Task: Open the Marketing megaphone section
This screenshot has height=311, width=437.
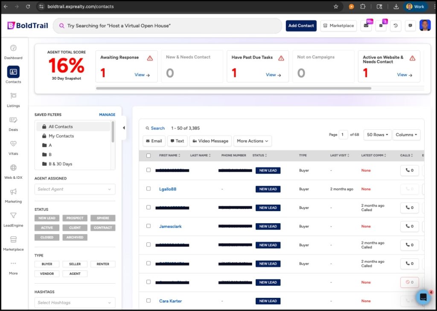Action: coord(13,194)
